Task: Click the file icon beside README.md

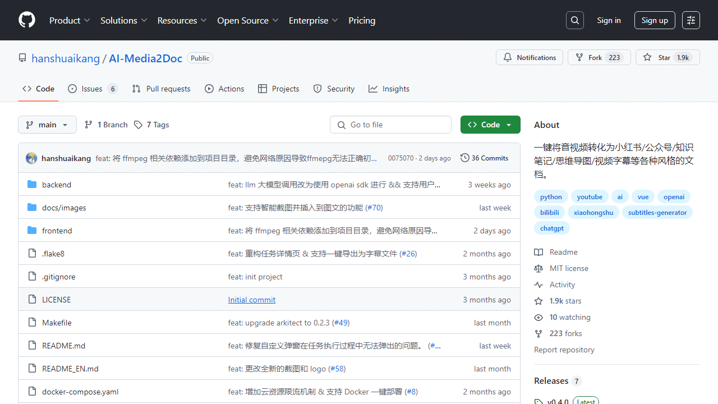Action: click(32, 346)
